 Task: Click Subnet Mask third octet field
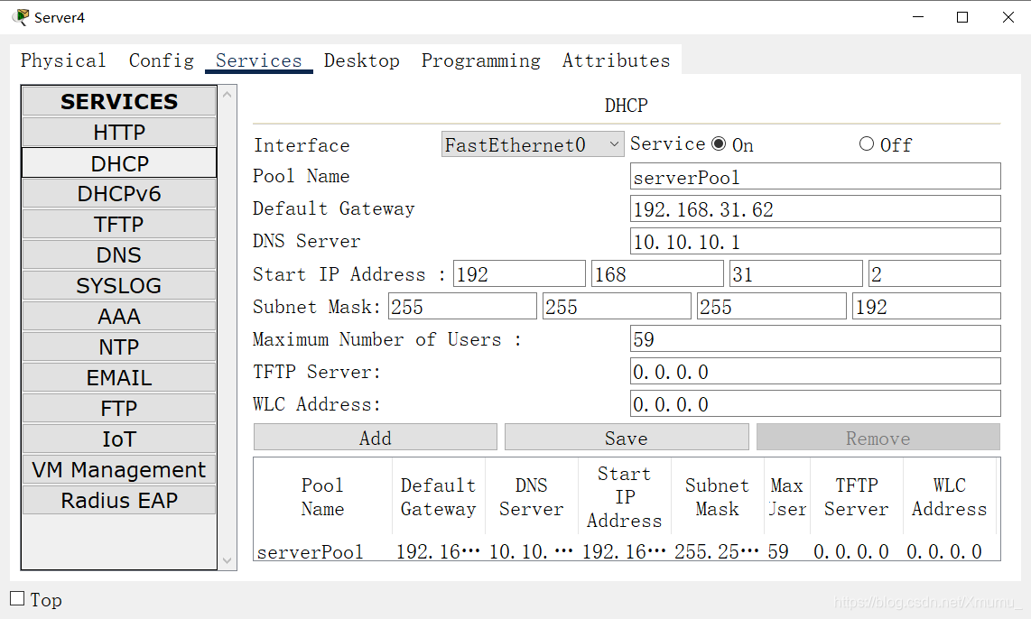771,307
